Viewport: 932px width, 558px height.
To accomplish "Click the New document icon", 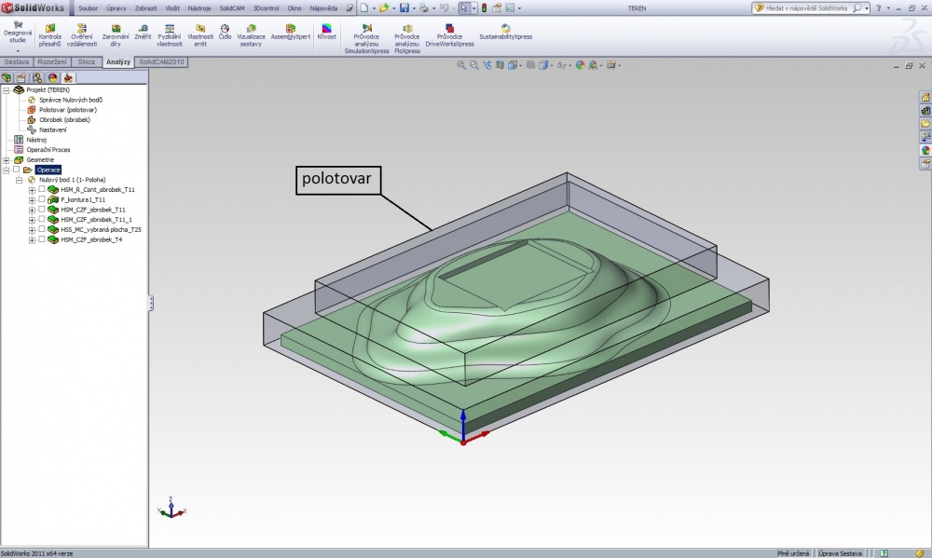I will (363, 8).
